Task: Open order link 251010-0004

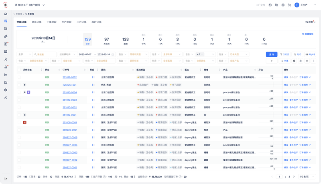Action: 69,92
